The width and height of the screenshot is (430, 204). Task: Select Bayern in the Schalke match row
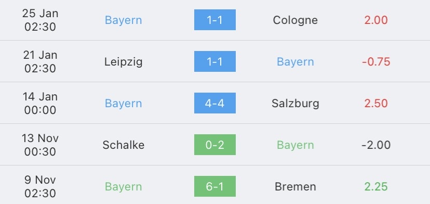(295, 145)
